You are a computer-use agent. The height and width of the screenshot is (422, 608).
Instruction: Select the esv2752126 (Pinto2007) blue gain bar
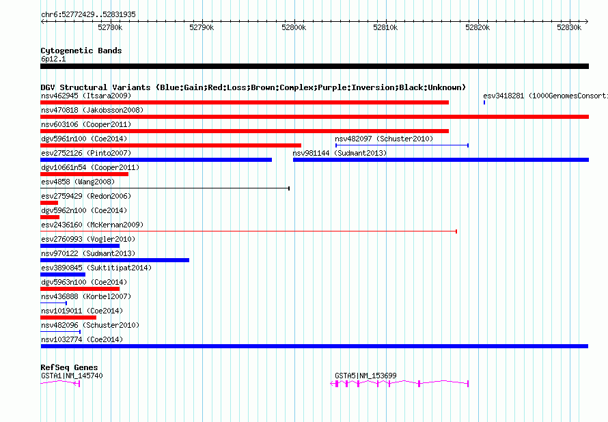click(x=156, y=160)
